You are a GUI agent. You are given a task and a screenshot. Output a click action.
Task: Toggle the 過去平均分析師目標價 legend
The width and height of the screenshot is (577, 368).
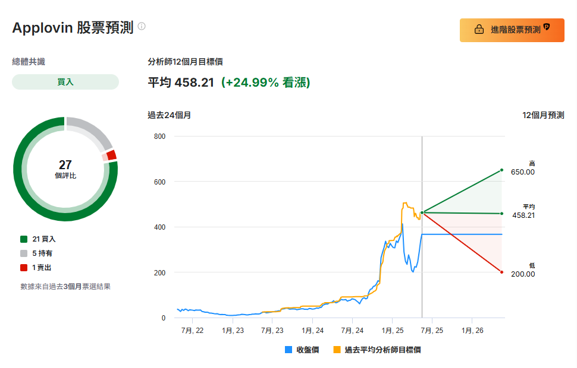tap(377, 350)
